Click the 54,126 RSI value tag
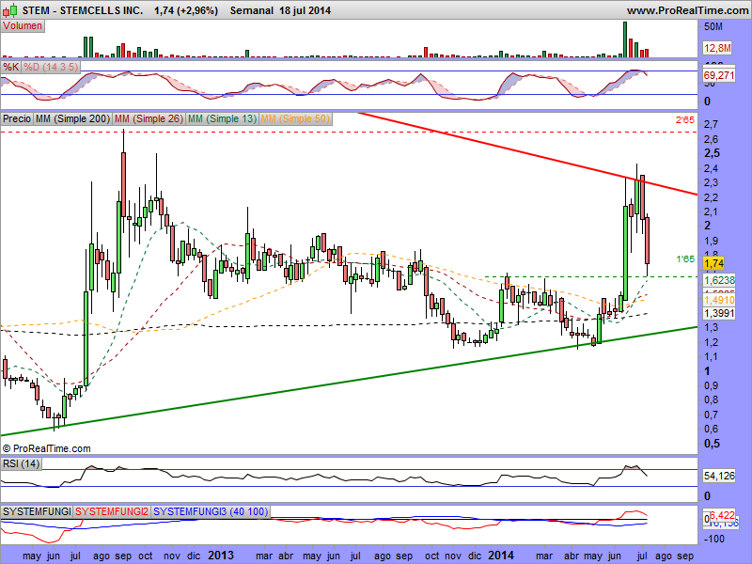The image size is (752, 564). [719, 476]
